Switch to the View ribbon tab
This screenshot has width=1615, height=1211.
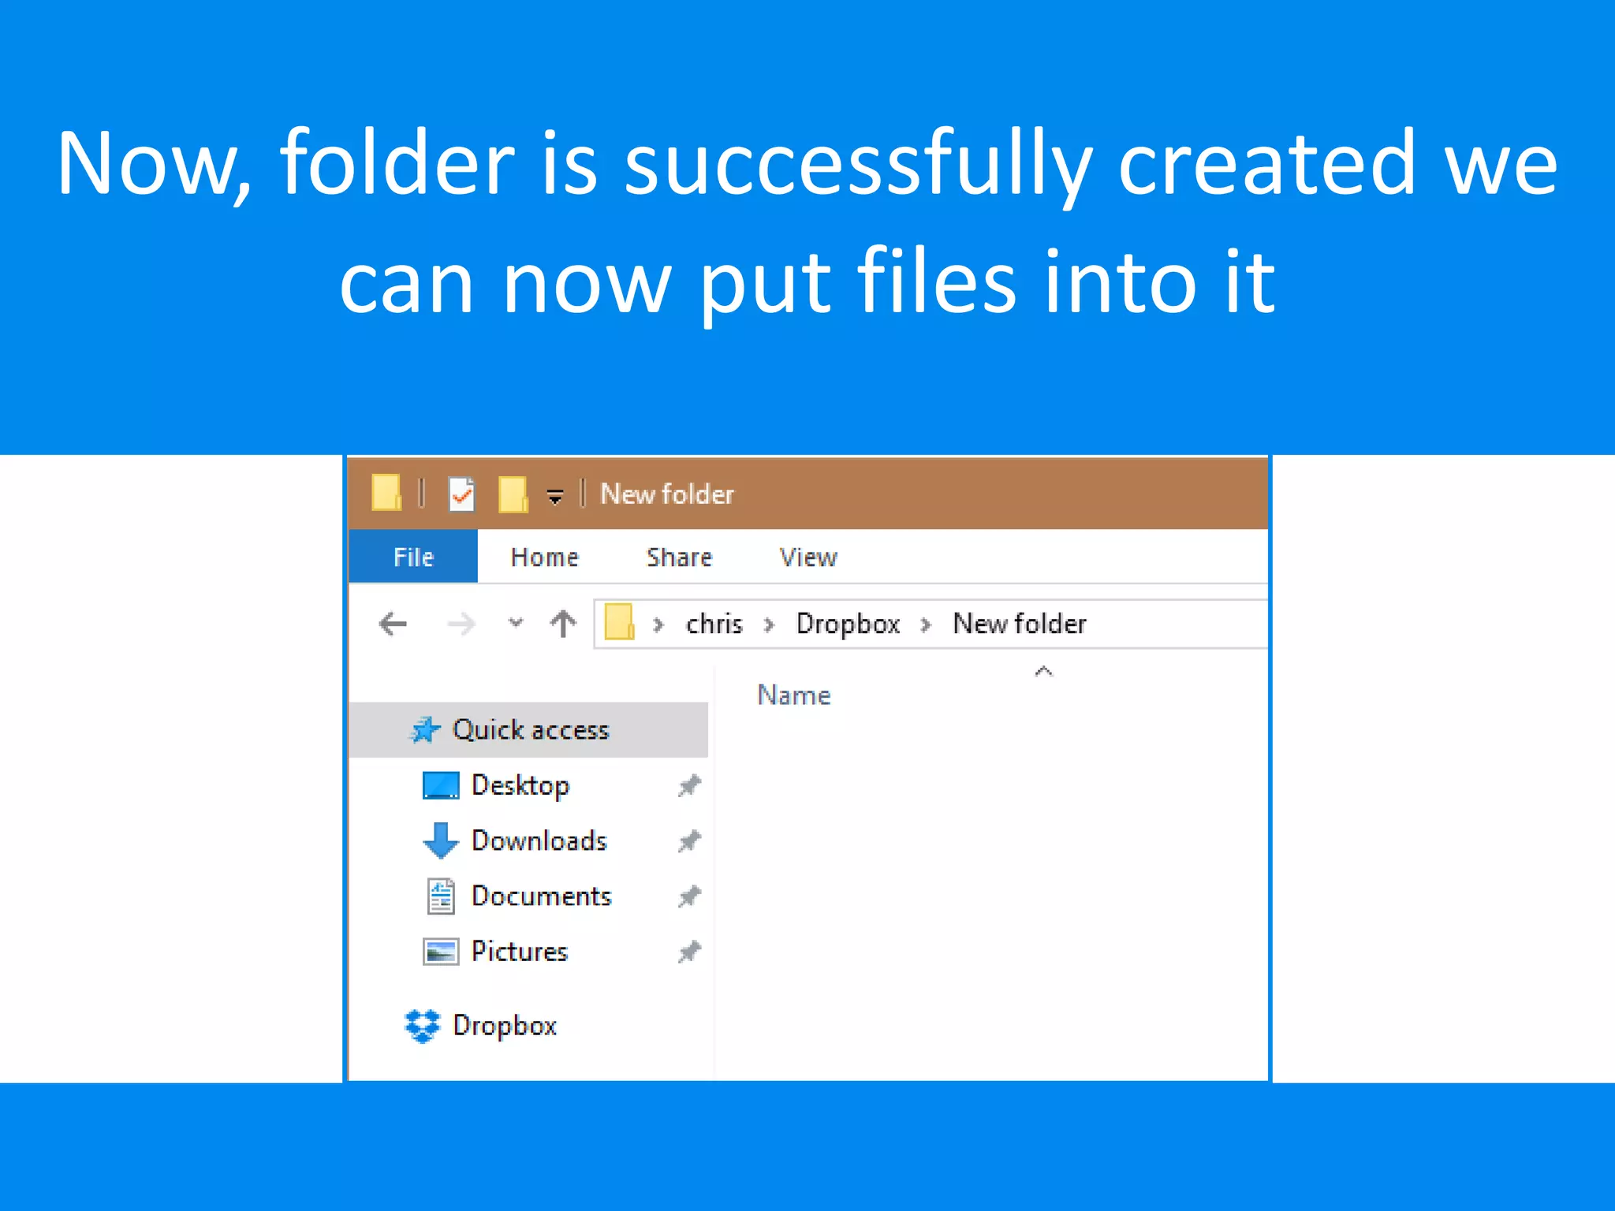pos(808,557)
